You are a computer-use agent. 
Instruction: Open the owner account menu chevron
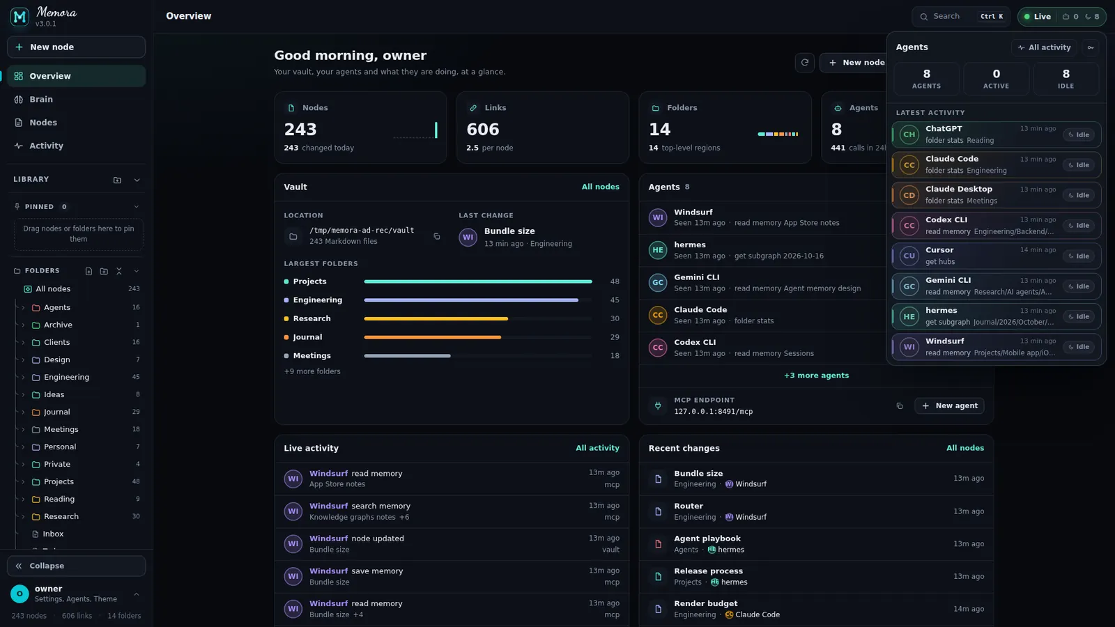pos(137,594)
